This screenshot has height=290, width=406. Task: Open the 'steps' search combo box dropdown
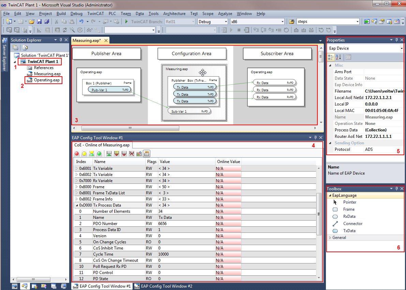point(357,21)
